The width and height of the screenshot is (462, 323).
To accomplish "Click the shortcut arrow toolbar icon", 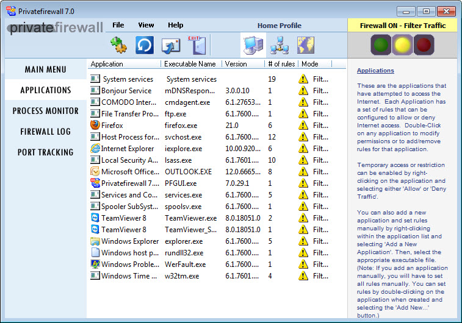I will (170, 45).
